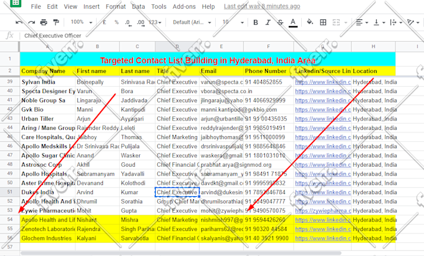Toggle strikethrough formatting
424x256 pixels.
(281, 22)
